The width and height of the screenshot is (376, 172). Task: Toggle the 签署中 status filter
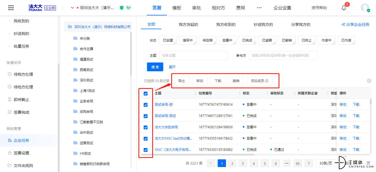point(227,40)
